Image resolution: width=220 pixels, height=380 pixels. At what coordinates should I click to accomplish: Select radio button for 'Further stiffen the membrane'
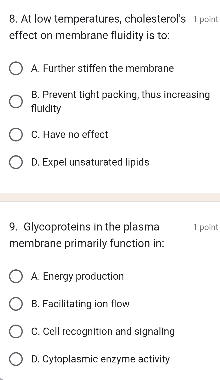click(x=16, y=68)
